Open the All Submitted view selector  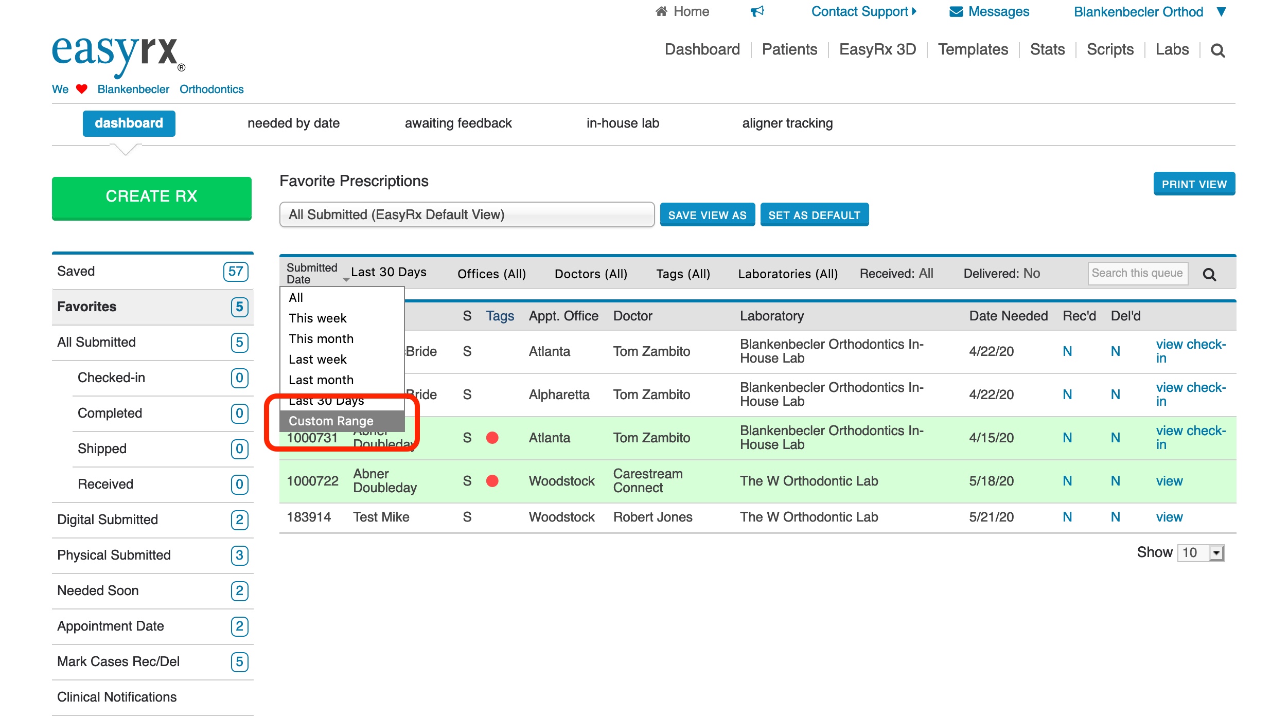(x=466, y=214)
